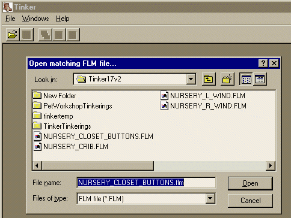Click the NURSERY_CLOSET_BUTTONS.FLM file icon
The height and width of the screenshot is (218, 291).
[x=37, y=137]
